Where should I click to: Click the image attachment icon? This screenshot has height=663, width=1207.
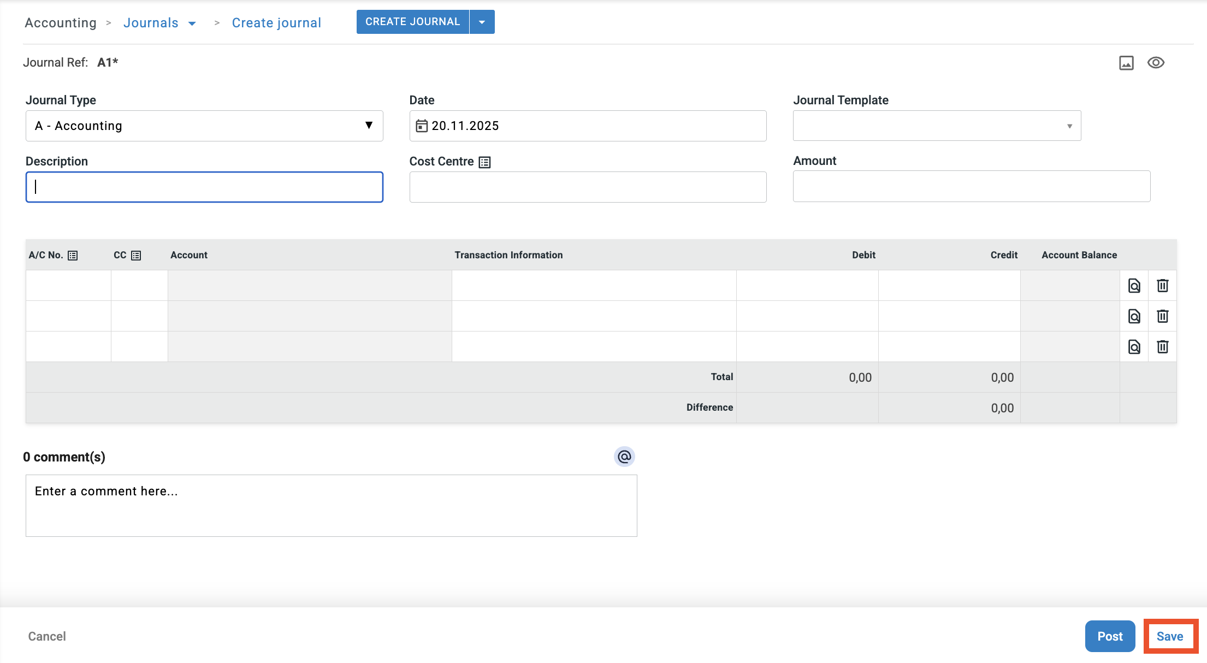coord(1126,63)
